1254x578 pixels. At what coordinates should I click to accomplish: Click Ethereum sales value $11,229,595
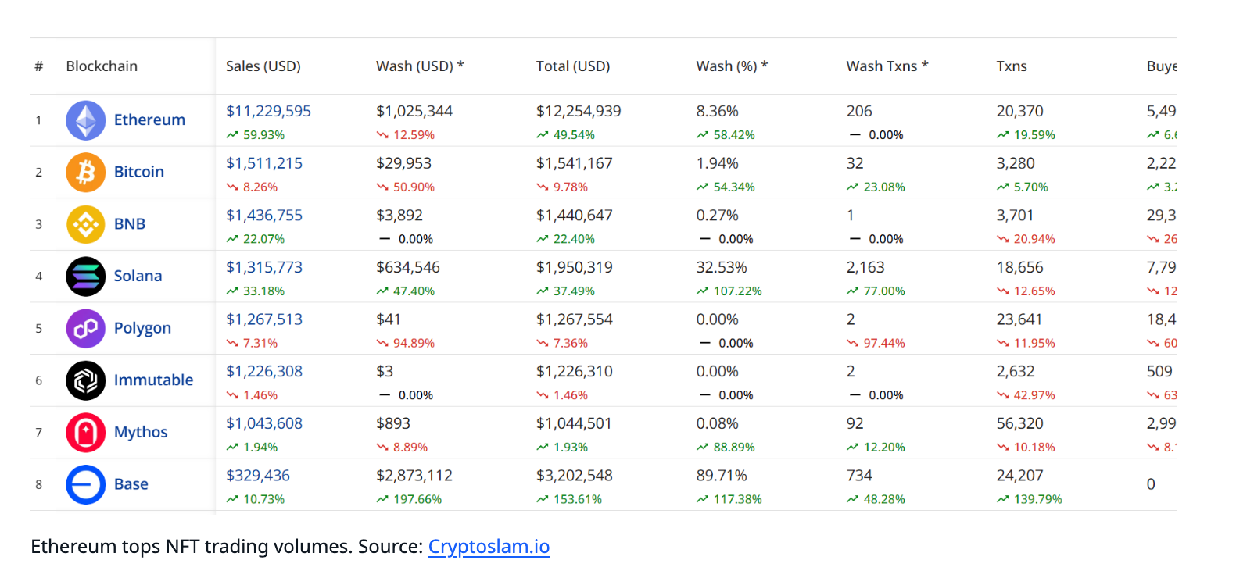[x=268, y=111]
